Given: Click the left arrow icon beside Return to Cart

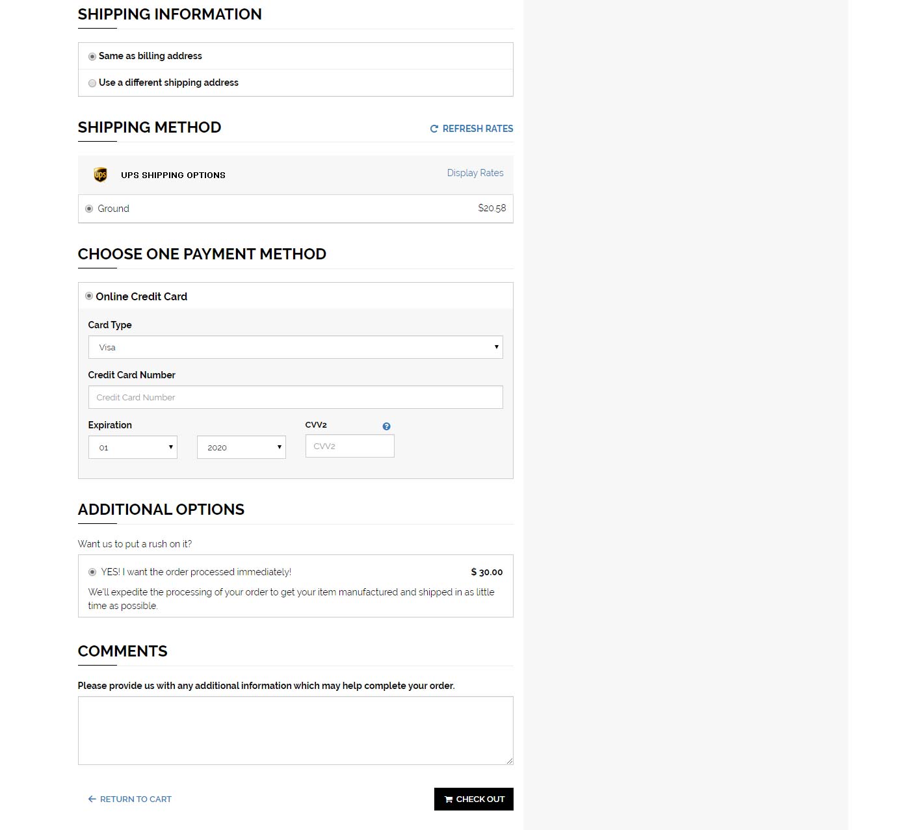Looking at the screenshot, I should (92, 799).
